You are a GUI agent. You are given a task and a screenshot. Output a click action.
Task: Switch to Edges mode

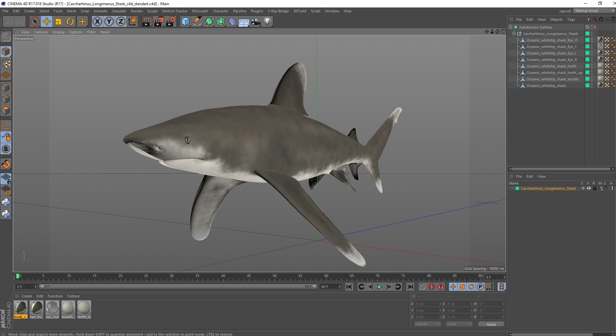click(x=6, y=99)
